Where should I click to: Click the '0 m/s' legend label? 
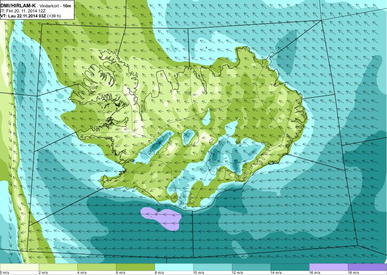[4, 273]
